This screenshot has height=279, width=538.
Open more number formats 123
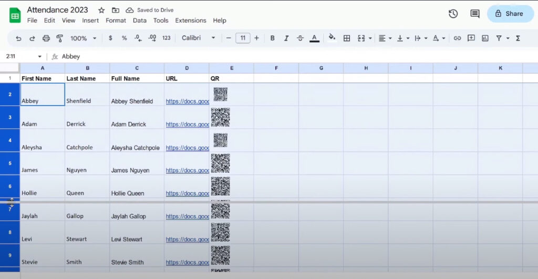pos(167,38)
